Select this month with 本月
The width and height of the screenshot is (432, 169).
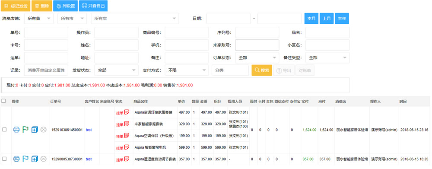311,19
